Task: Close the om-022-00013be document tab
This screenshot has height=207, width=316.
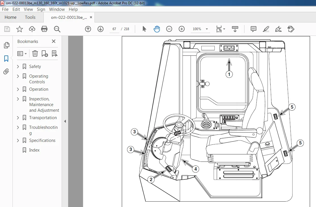Action: 91,17
